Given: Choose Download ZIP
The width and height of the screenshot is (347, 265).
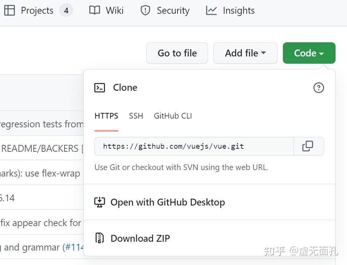Looking at the screenshot, I should tap(140, 238).
